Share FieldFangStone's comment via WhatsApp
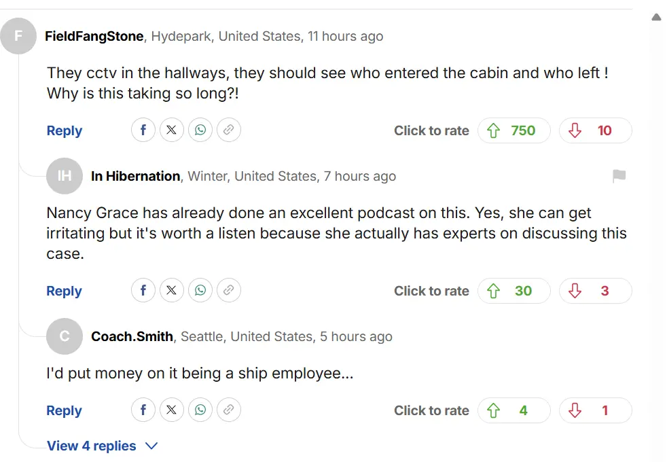The image size is (667, 462). [x=200, y=130]
